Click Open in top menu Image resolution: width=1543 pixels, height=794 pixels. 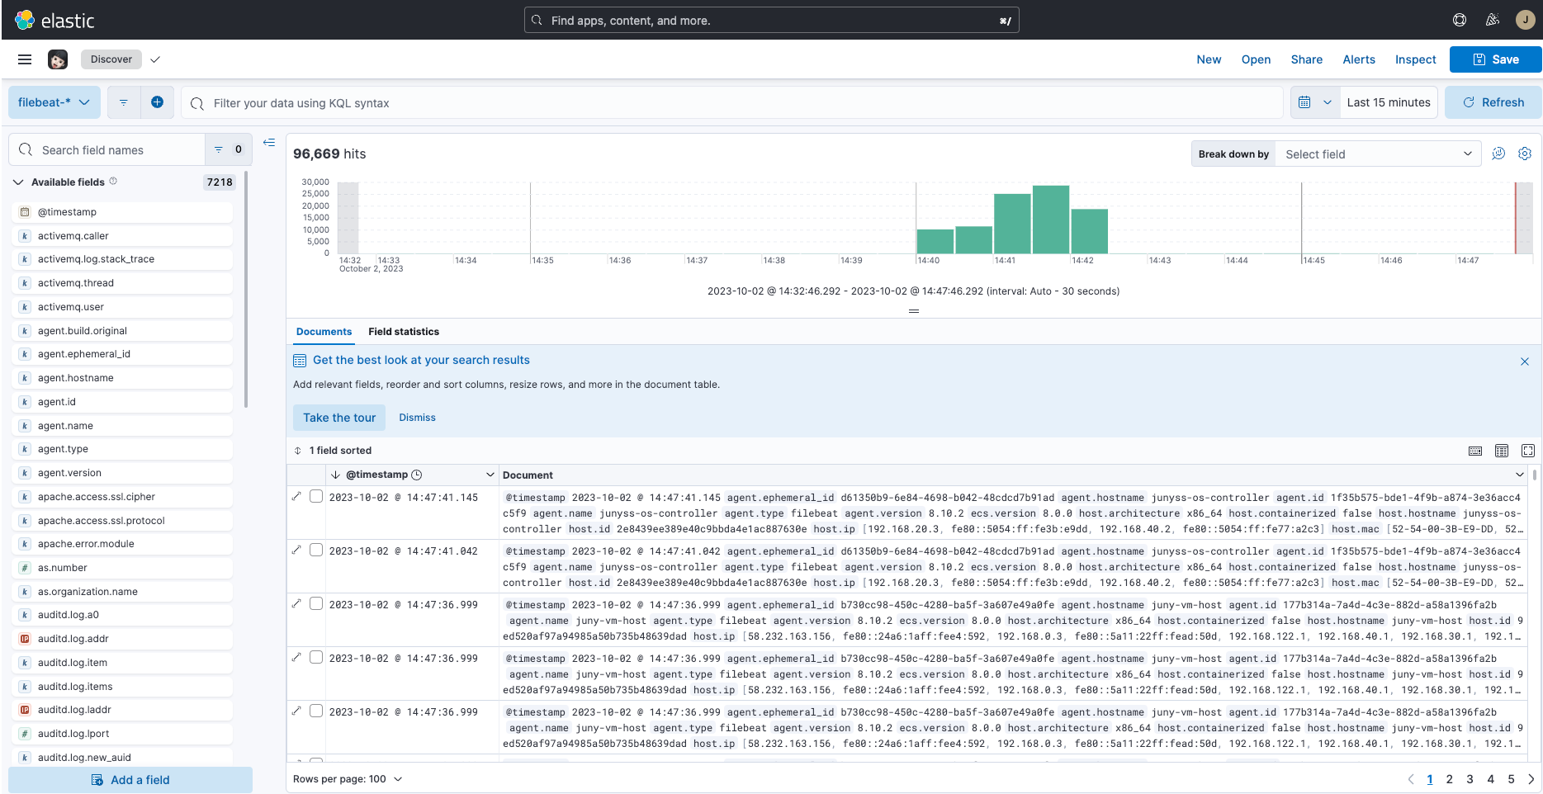click(x=1256, y=59)
